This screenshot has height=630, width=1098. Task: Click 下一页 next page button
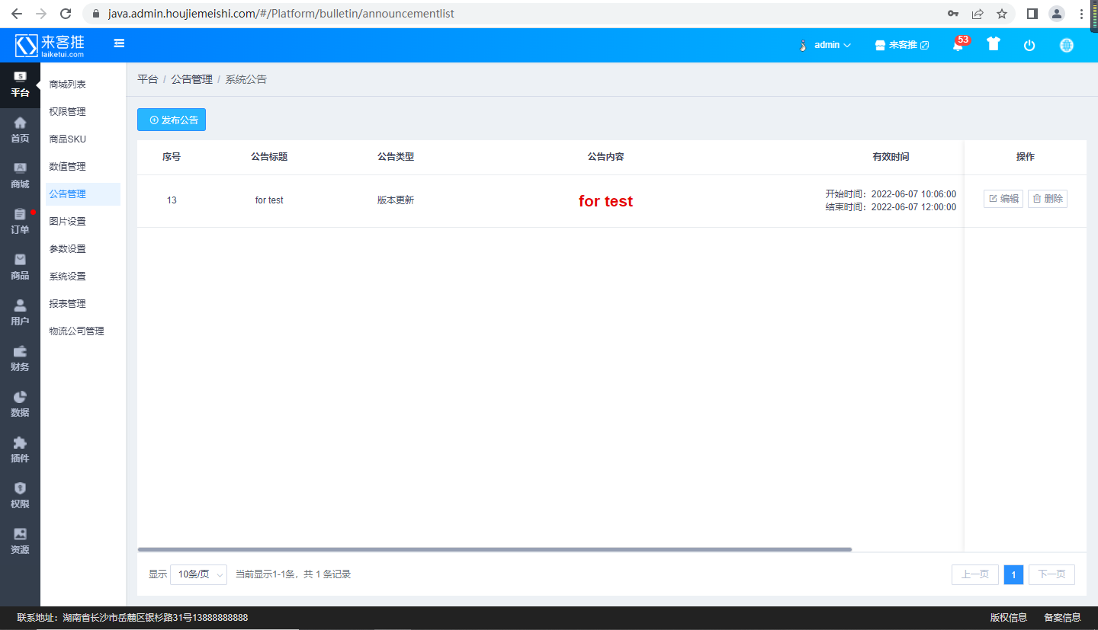(x=1051, y=574)
